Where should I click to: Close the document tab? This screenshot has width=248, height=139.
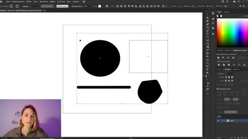(45, 10)
